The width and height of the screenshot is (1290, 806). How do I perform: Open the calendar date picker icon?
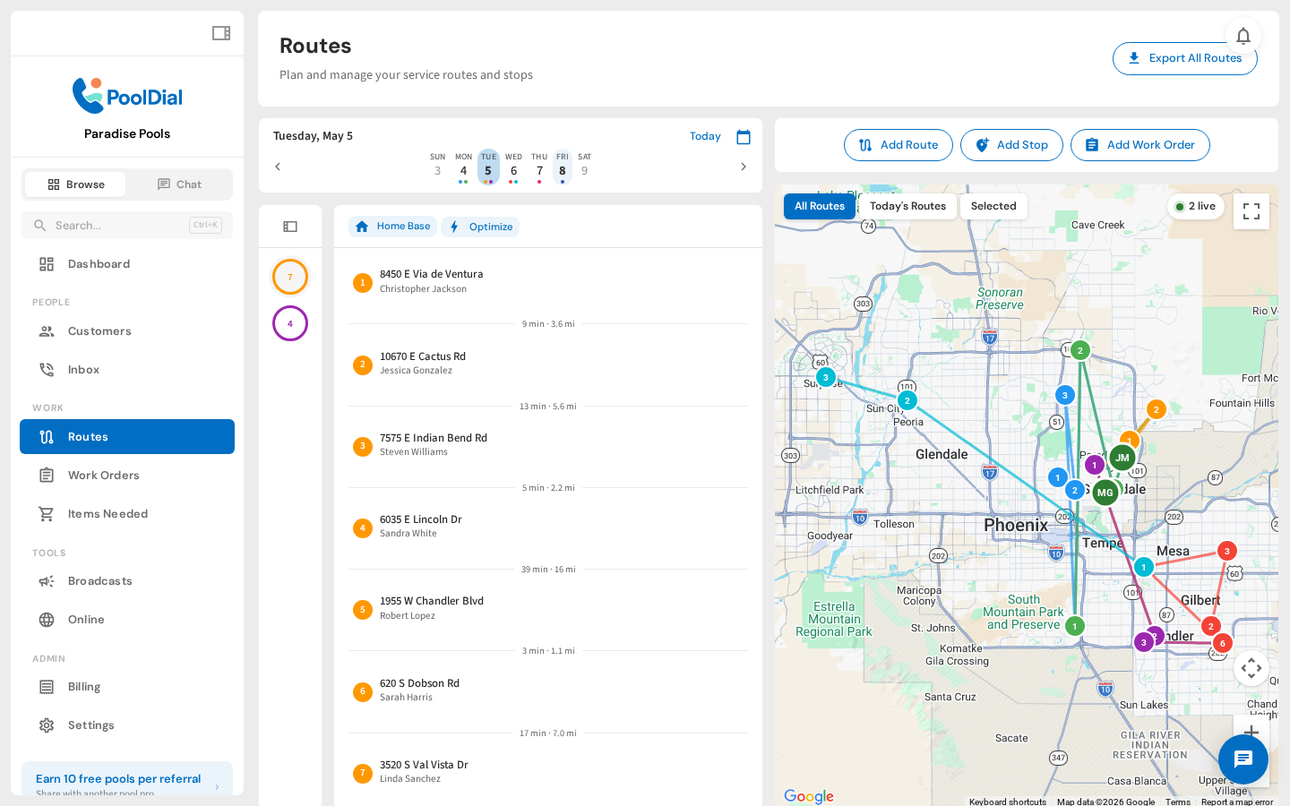coord(744,137)
